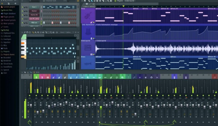Viewport: 218px width, 126px height.
Task: Open the Backup folder in browser
Action: 6,30
